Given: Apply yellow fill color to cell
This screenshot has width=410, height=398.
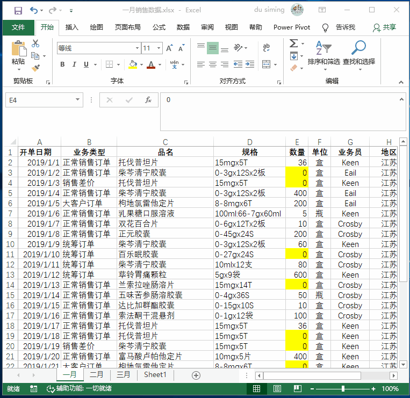Looking at the screenshot, I should tap(133, 64).
